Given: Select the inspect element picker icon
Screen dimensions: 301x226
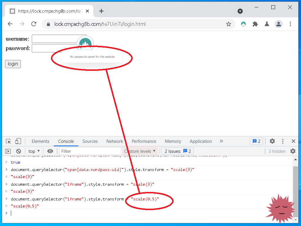Looking at the screenshot, I should click(8, 141).
